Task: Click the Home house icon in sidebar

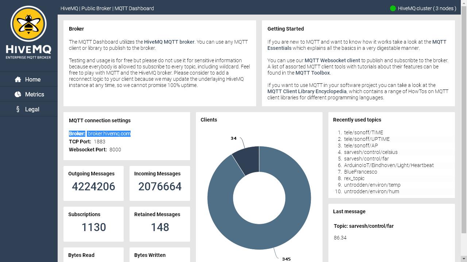Action: 18,79
